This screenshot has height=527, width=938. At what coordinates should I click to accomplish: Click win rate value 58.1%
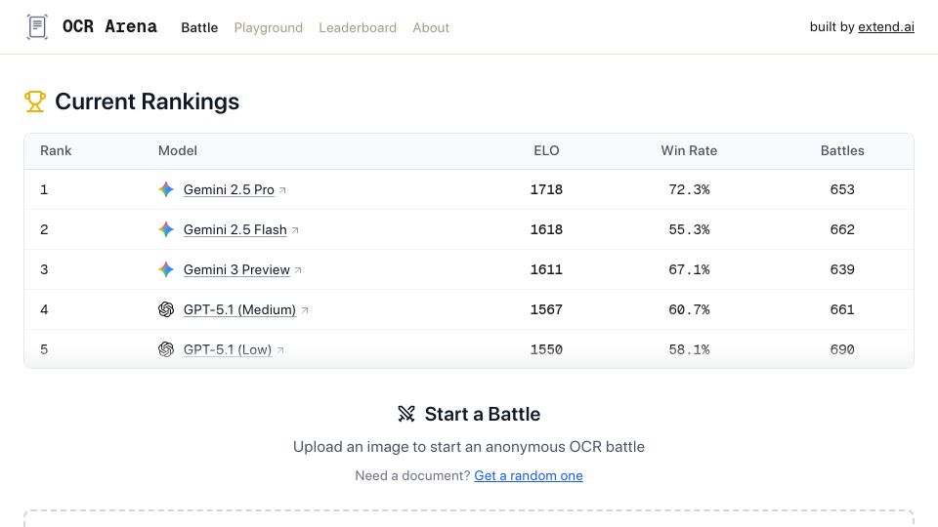(689, 349)
